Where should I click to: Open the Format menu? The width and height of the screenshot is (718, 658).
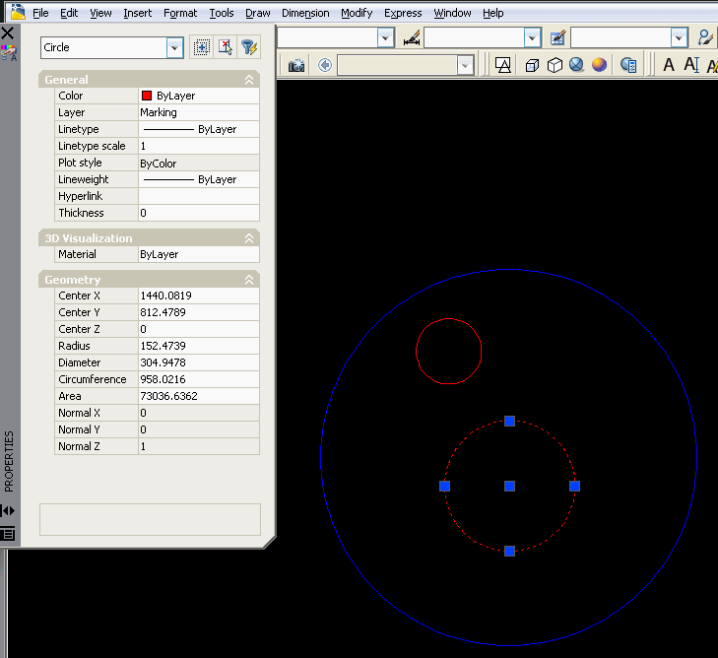(180, 13)
